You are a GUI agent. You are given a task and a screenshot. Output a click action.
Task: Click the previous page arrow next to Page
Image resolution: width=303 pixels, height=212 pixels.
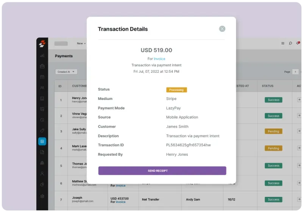[295, 72]
